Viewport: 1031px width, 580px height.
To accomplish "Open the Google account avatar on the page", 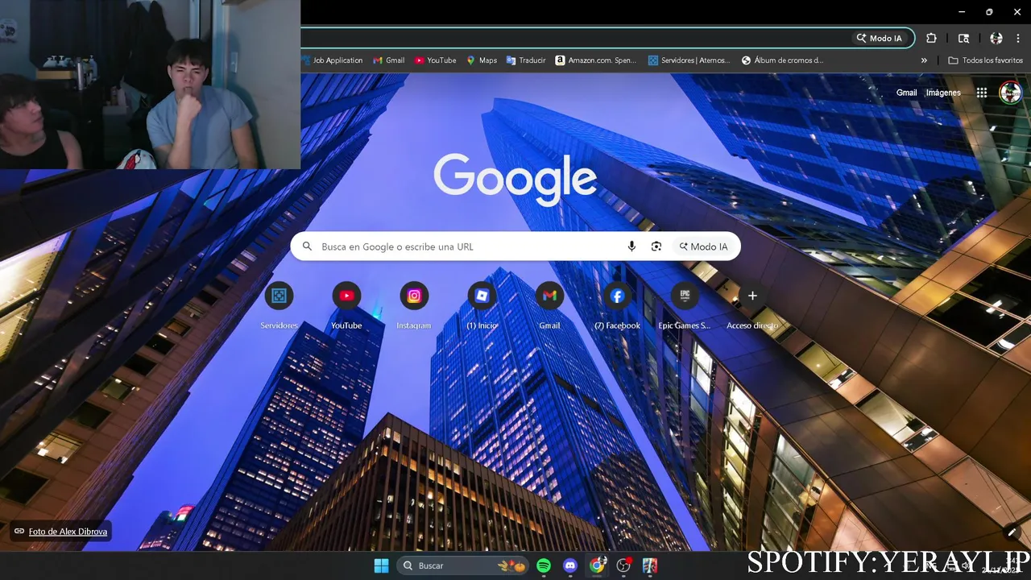I will pos(1010,93).
